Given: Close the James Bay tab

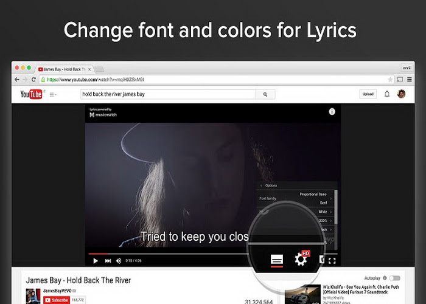Looking at the screenshot, I should 89,69.
